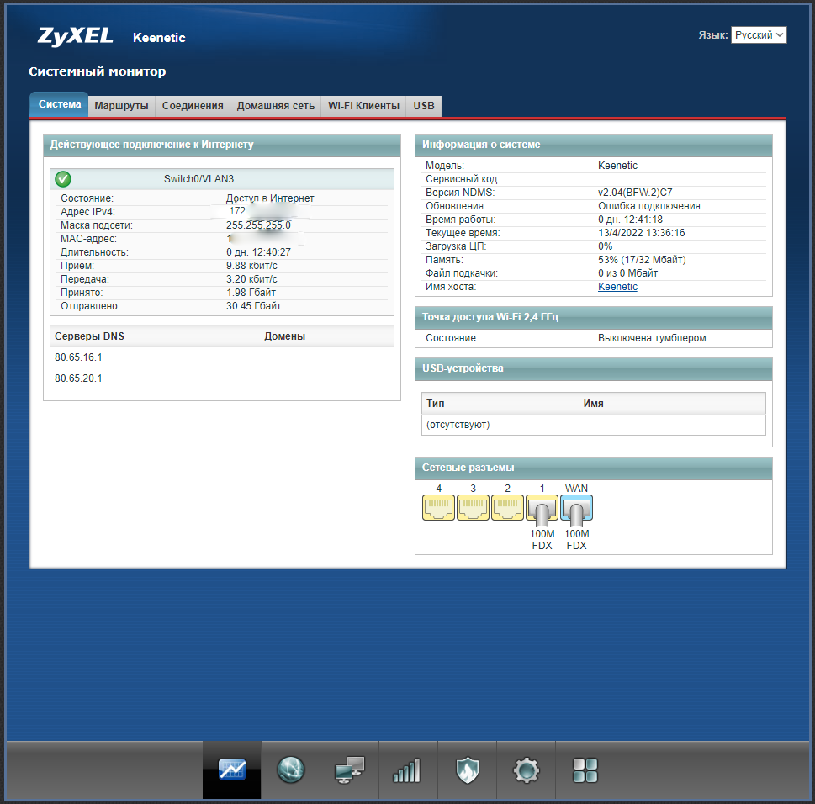Click the LAN port 2 icon

click(507, 508)
